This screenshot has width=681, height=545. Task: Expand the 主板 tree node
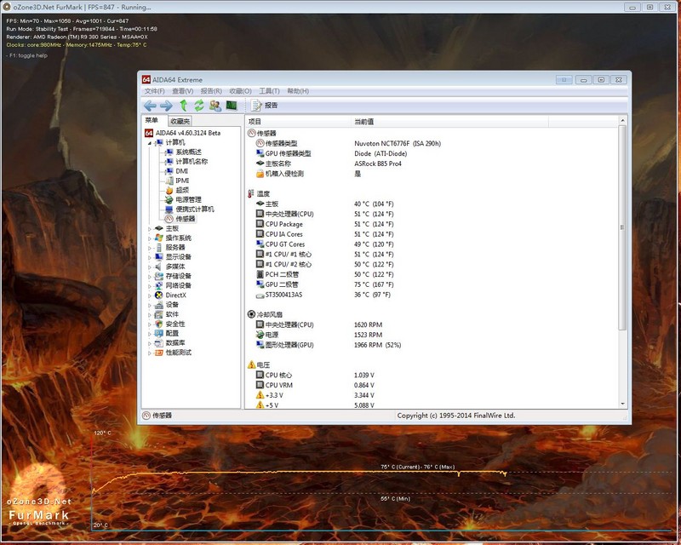coord(150,228)
